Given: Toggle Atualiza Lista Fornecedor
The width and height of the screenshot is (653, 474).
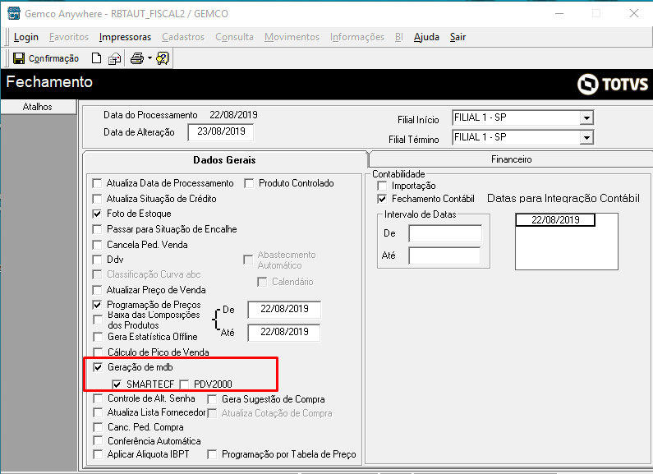Looking at the screenshot, I should (98, 412).
